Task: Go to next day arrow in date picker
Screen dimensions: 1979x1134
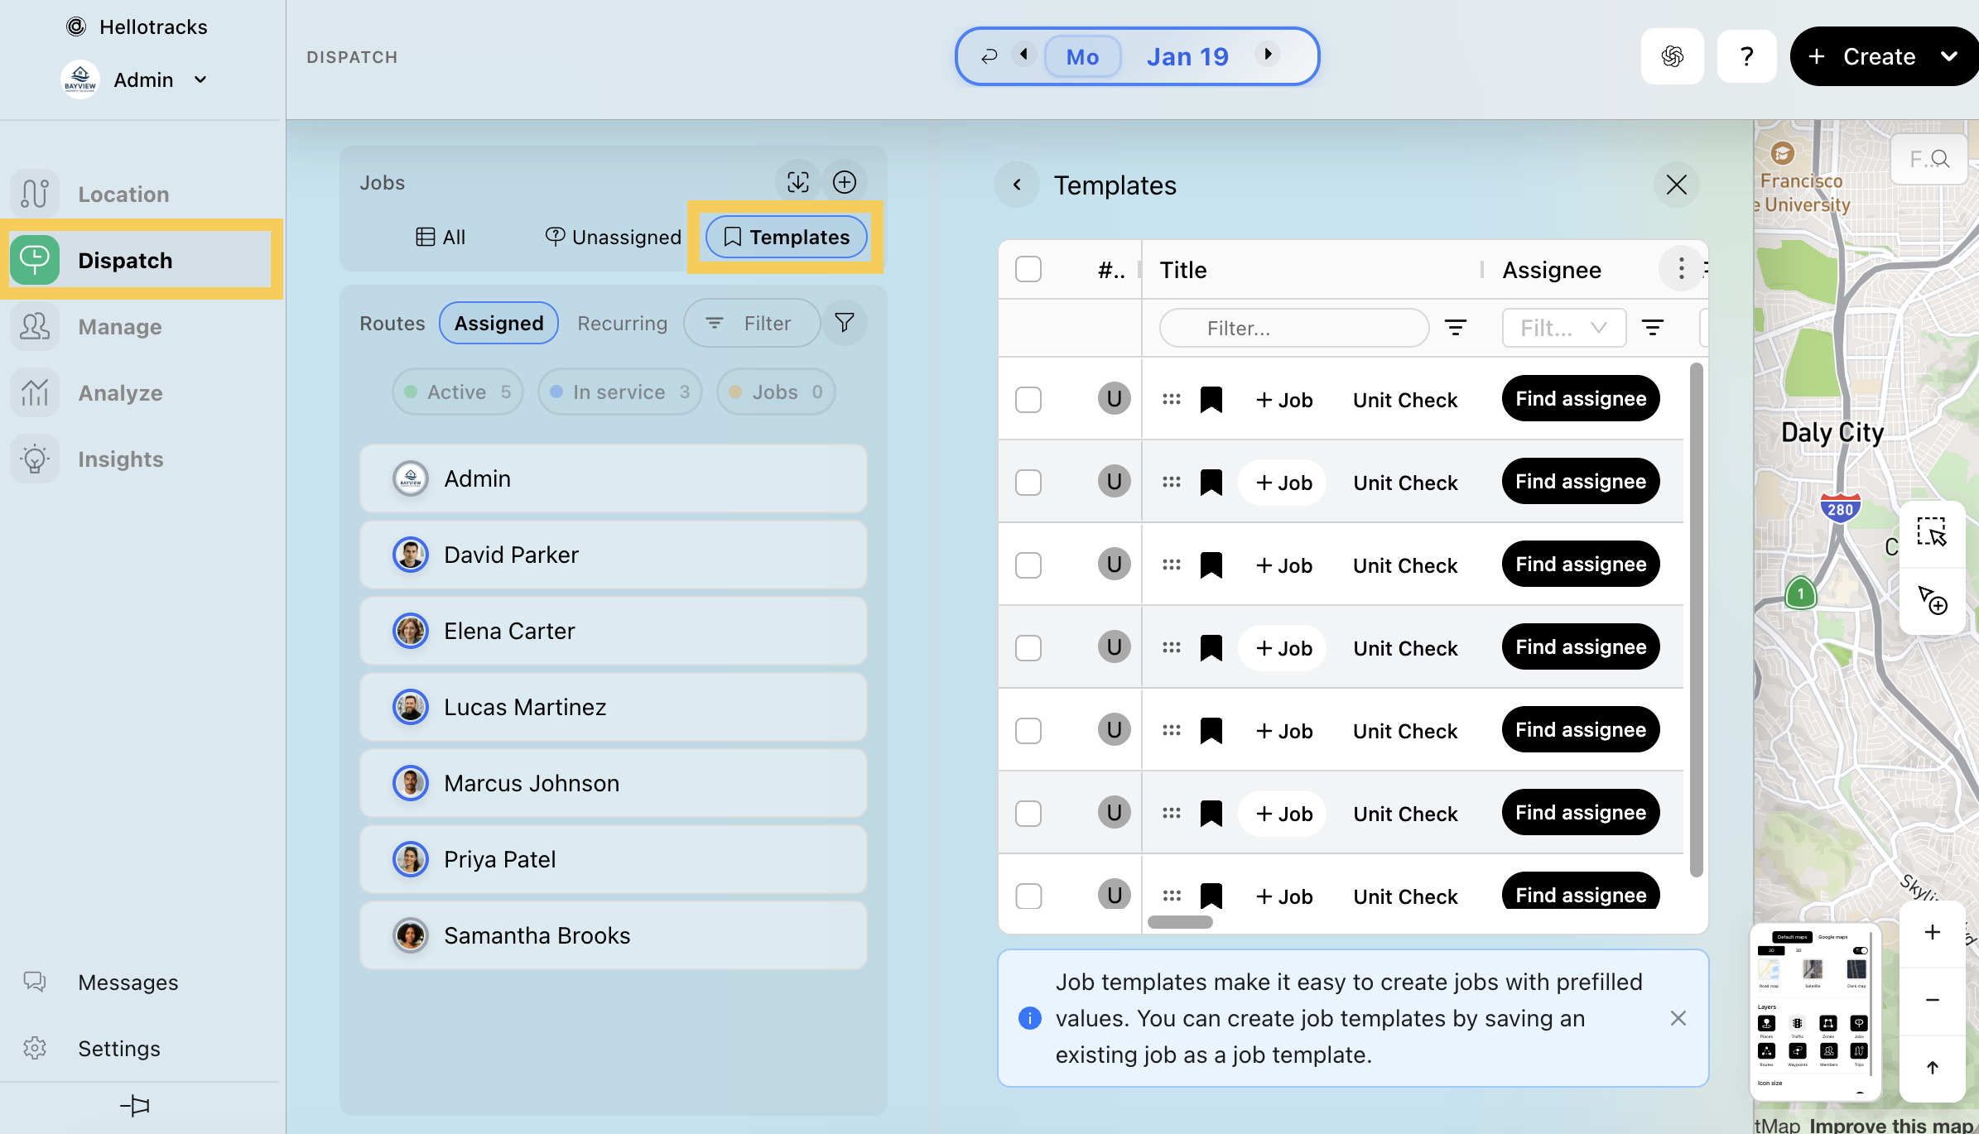Action: pos(1267,55)
